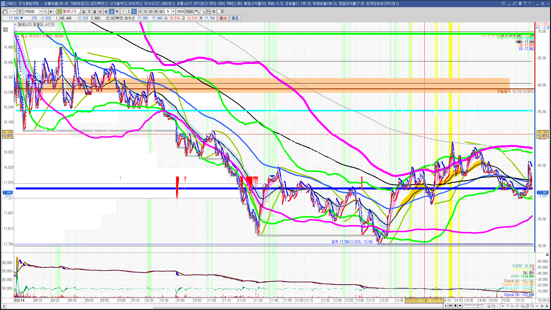Image resolution: width=551 pixels, height=310 pixels.
Task: Open the stock code 378340 dropdown
Action: pos(41,11)
